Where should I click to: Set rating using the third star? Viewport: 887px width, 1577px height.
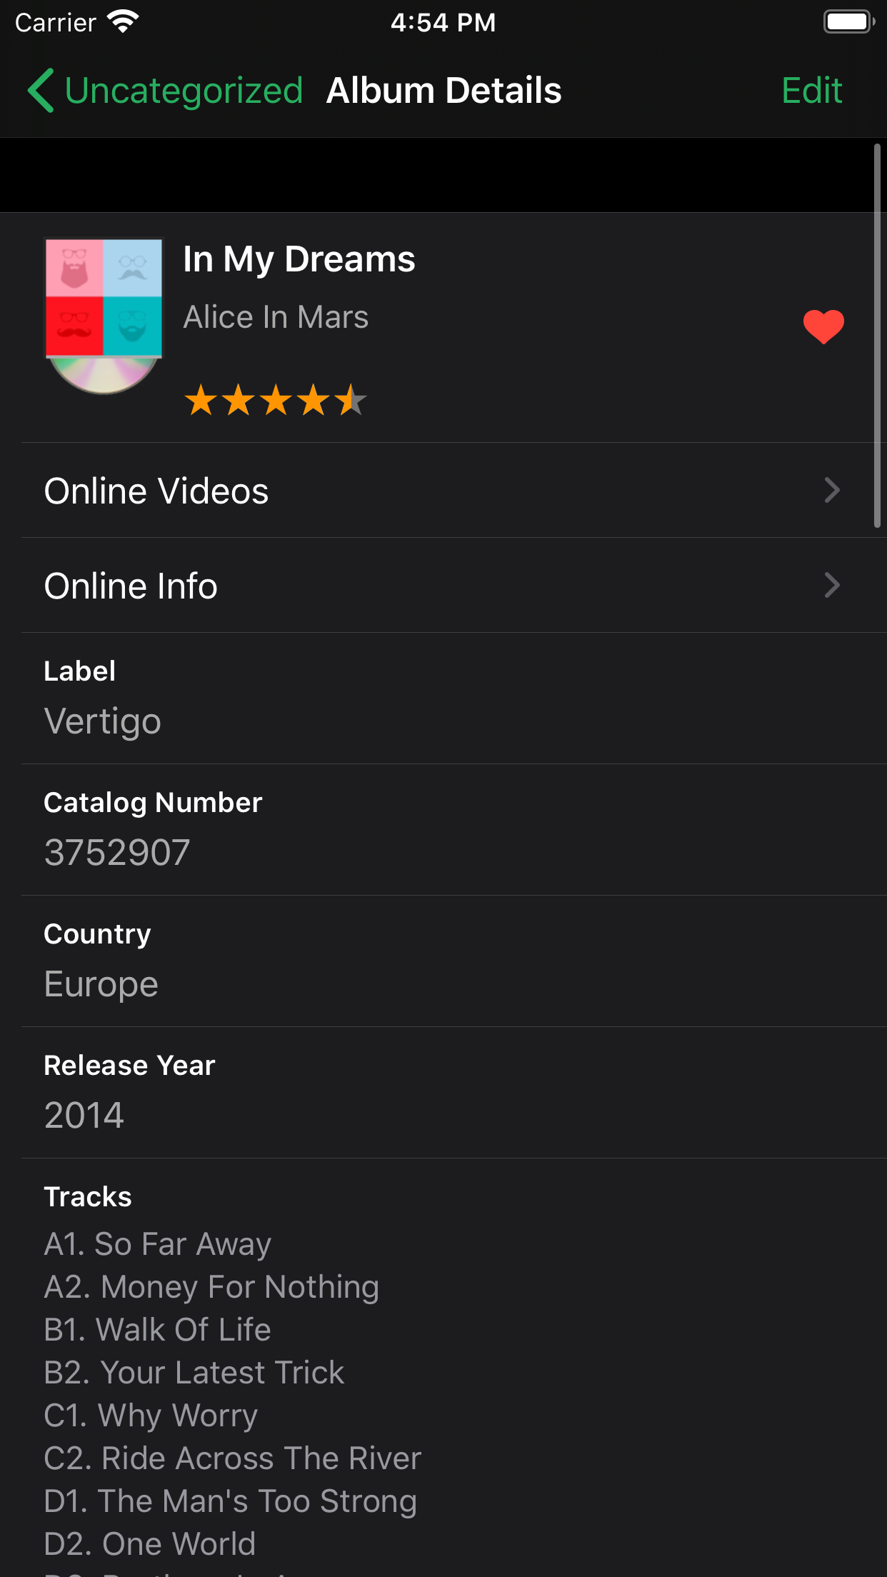(x=276, y=400)
